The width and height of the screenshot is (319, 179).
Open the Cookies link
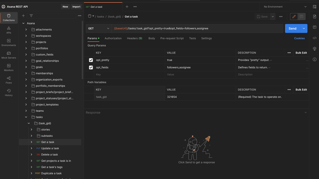point(299,38)
